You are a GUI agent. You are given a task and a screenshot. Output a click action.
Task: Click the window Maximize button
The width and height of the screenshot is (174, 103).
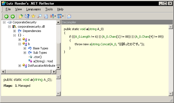click(x=165, y=4)
